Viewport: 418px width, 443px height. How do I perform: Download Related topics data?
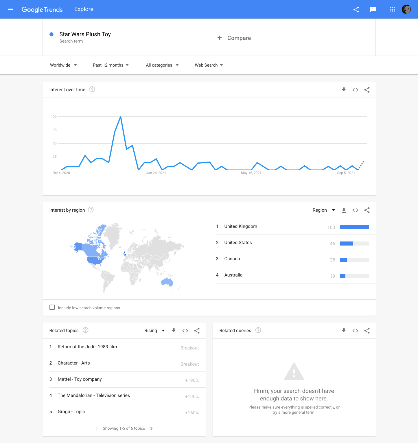[x=174, y=331]
